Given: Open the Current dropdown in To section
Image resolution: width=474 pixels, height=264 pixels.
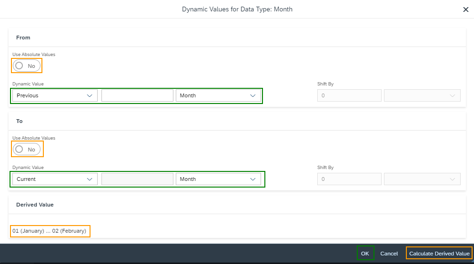Looking at the screenshot, I should 55,179.
